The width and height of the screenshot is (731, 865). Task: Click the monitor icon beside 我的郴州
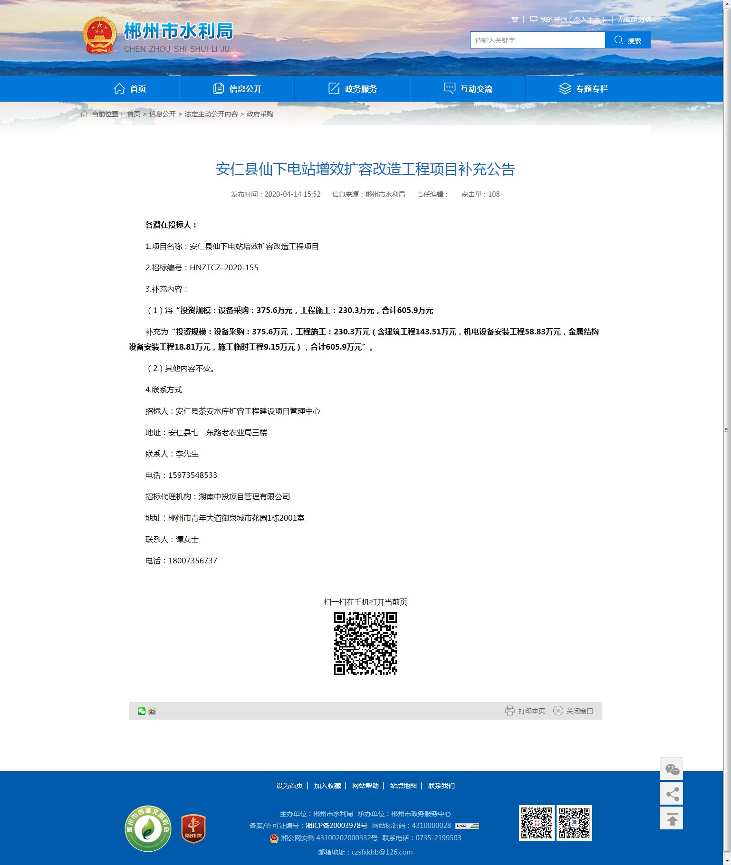pyautogui.click(x=534, y=19)
